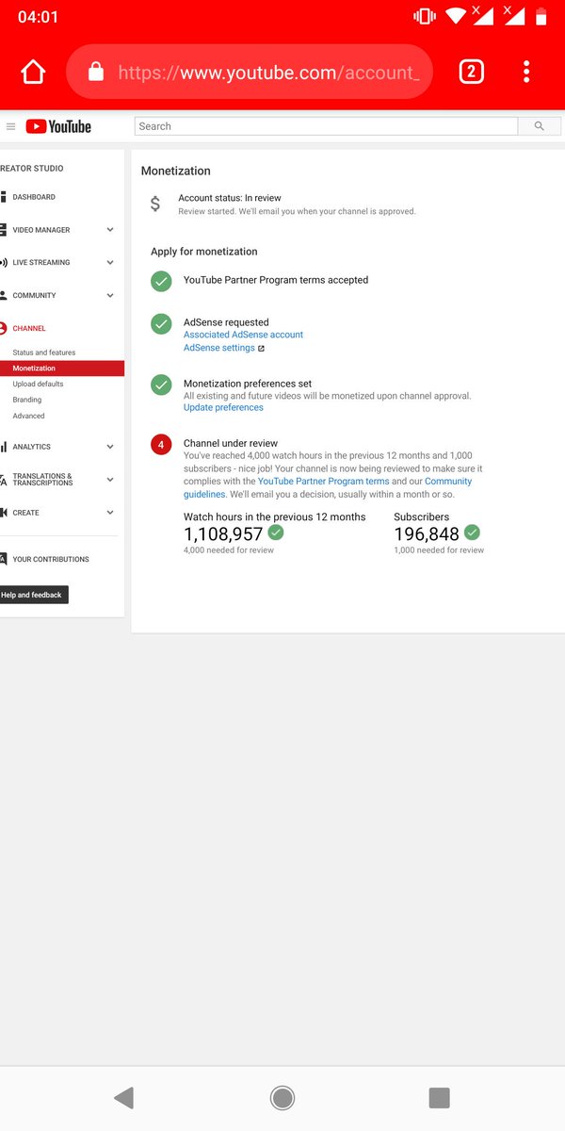The height and width of the screenshot is (1131, 565).
Task: Click the 4,000 needed for review text
Action: click(x=229, y=550)
